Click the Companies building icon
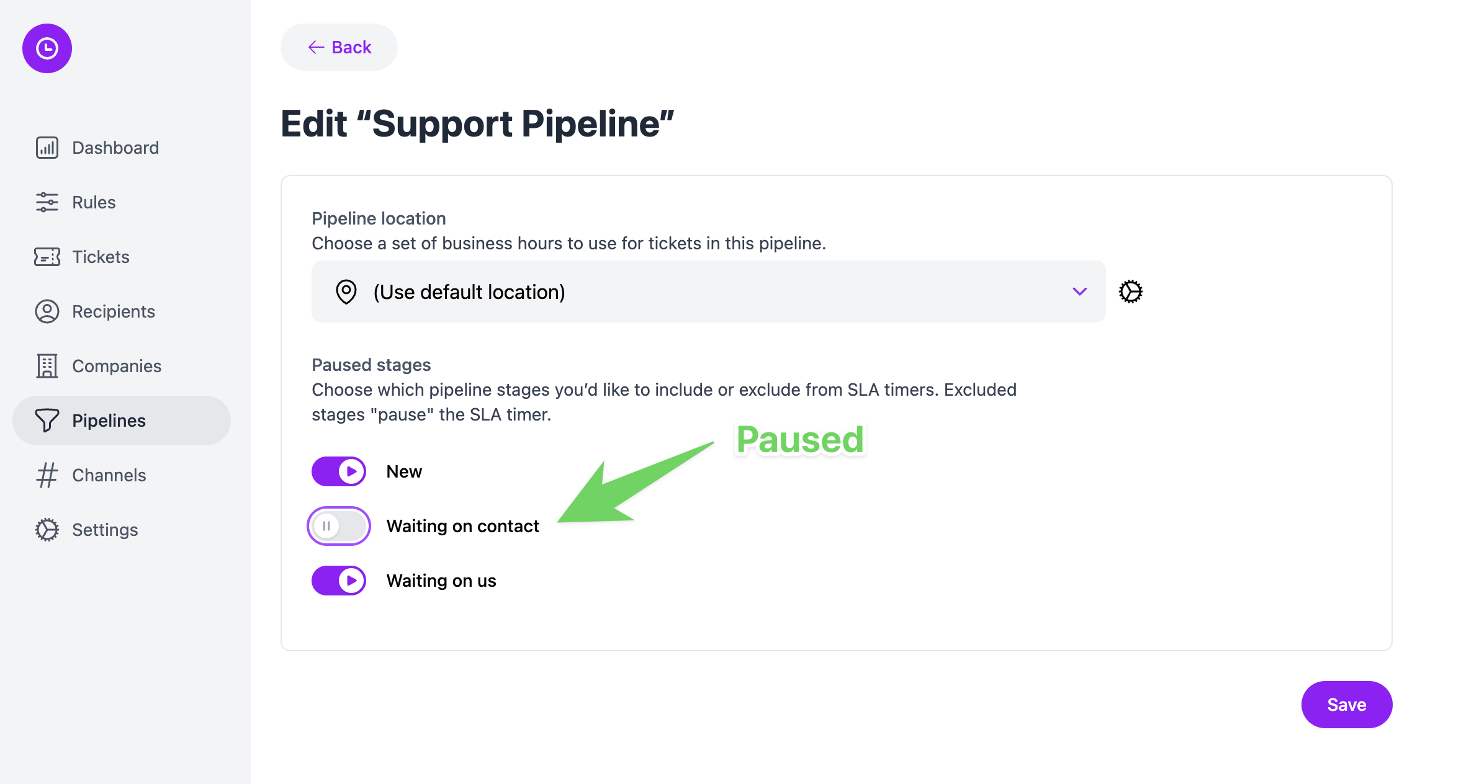The width and height of the screenshot is (1461, 784). pos(47,366)
